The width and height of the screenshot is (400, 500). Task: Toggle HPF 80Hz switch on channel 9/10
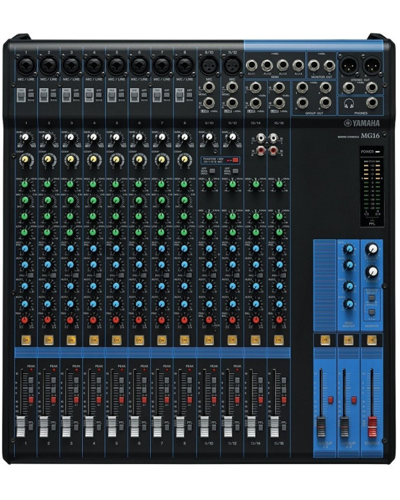click(212, 171)
